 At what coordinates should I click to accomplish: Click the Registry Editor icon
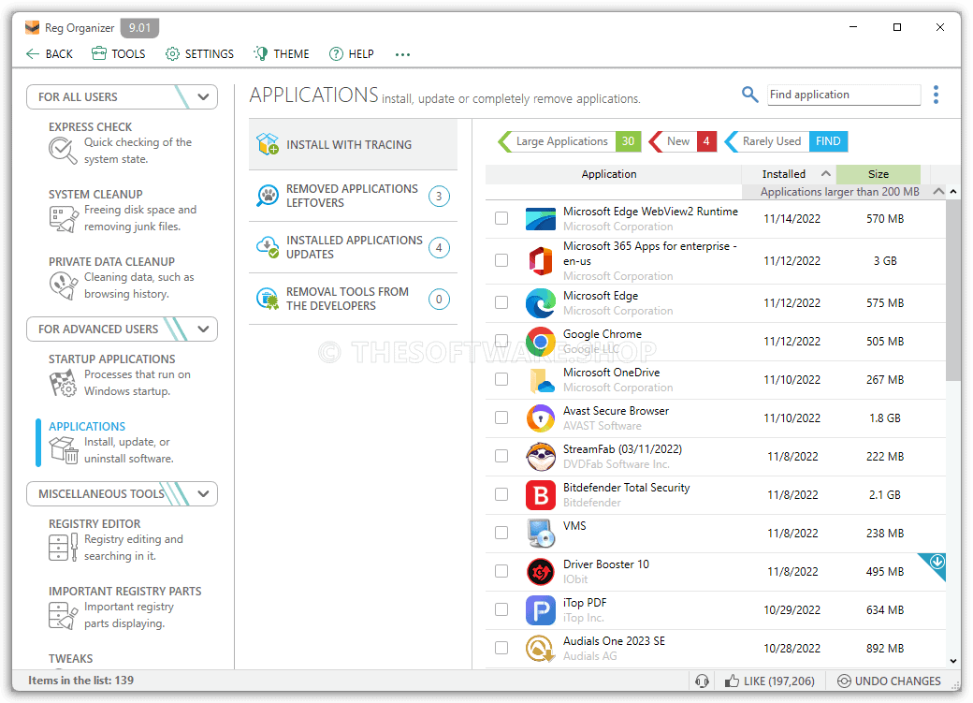click(x=63, y=547)
